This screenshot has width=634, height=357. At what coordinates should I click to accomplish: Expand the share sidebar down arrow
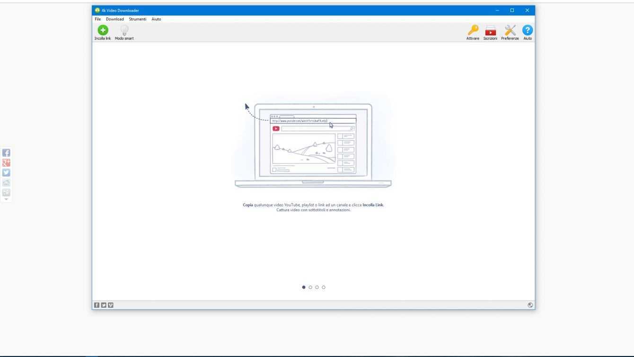click(x=7, y=199)
